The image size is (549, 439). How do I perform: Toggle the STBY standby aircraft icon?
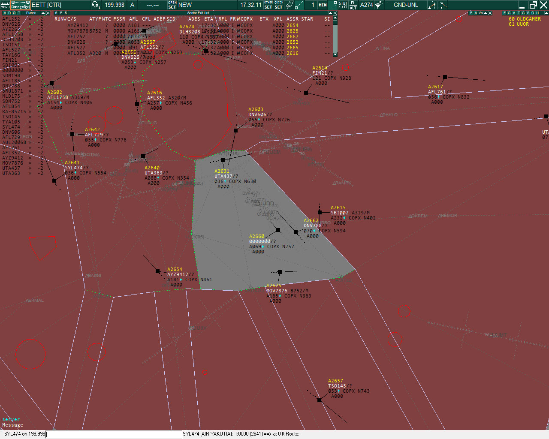coord(343,5)
